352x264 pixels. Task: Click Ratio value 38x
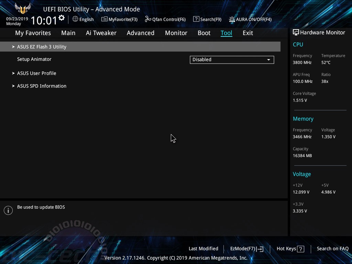[324, 81]
